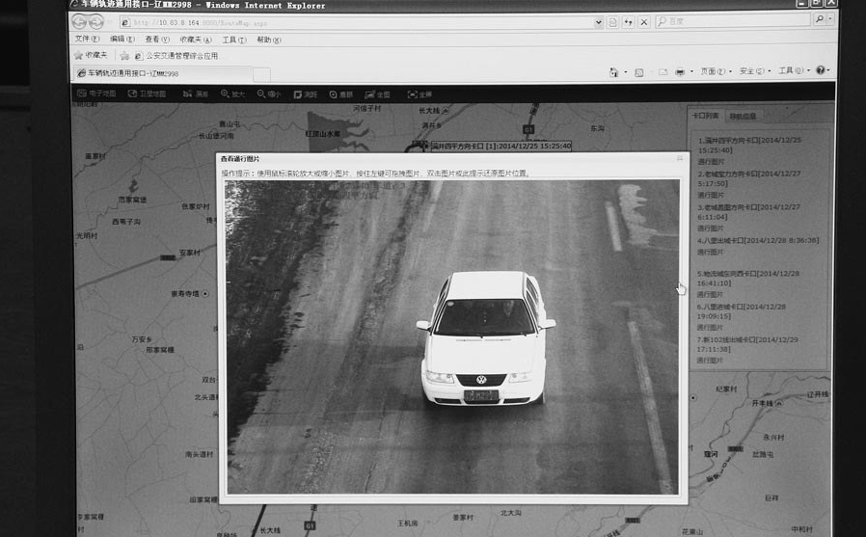Click the help question mark icon
The image size is (866, 537).
tap(820, 70)
